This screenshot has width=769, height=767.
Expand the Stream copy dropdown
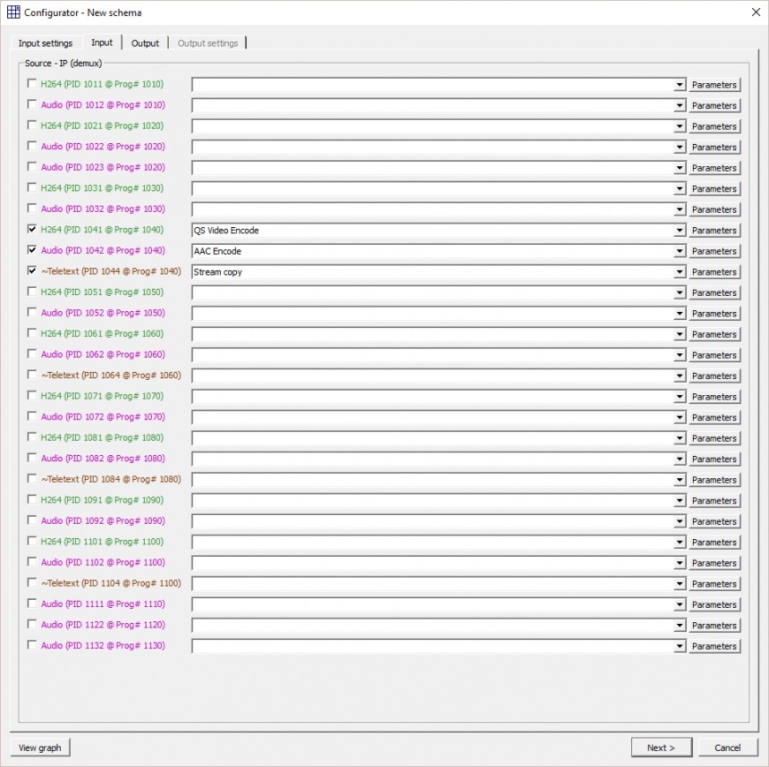[679, 271]
